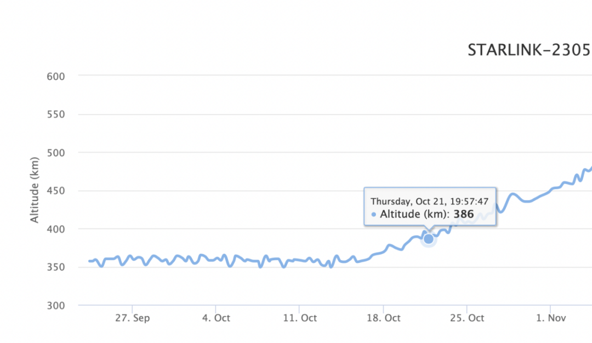Click the Altitude (km) axis title
This screenshot has width=592, height=343.
click(x=35, y=190)
